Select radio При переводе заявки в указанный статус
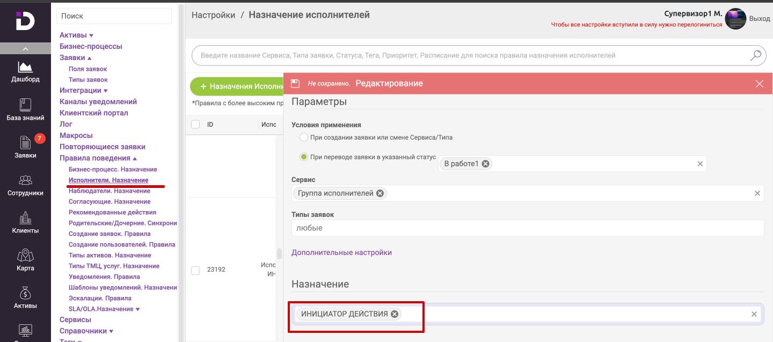773x342 pixels. (304, 157)
